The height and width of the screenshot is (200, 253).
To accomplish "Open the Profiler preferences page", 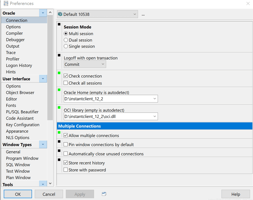I will click(x=13, y=59).
